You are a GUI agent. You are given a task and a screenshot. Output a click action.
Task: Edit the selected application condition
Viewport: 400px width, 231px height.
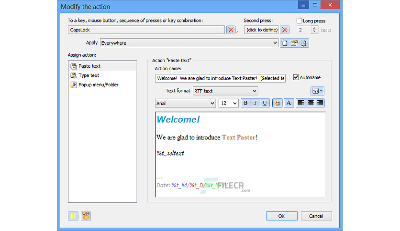pos(294,43)
